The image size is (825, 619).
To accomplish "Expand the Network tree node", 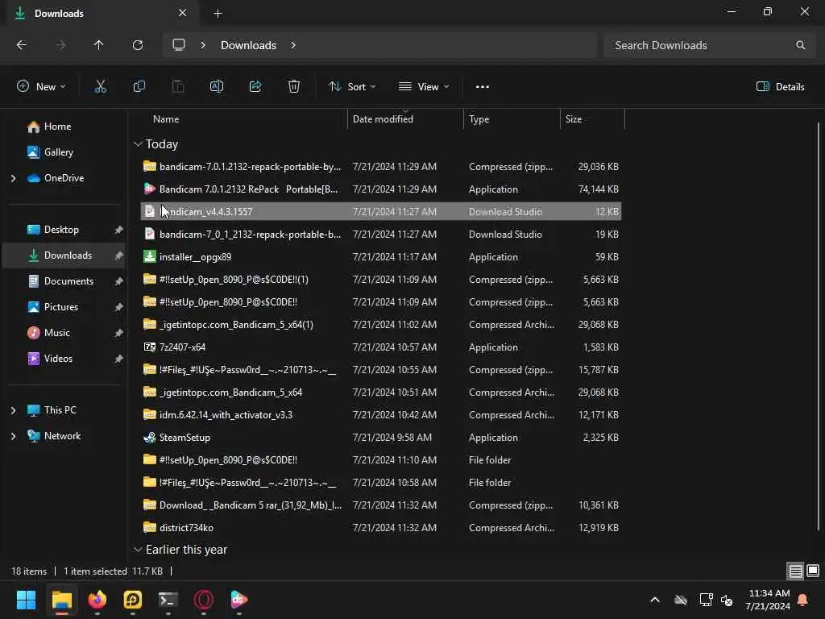I will click(x=13, y=436).
